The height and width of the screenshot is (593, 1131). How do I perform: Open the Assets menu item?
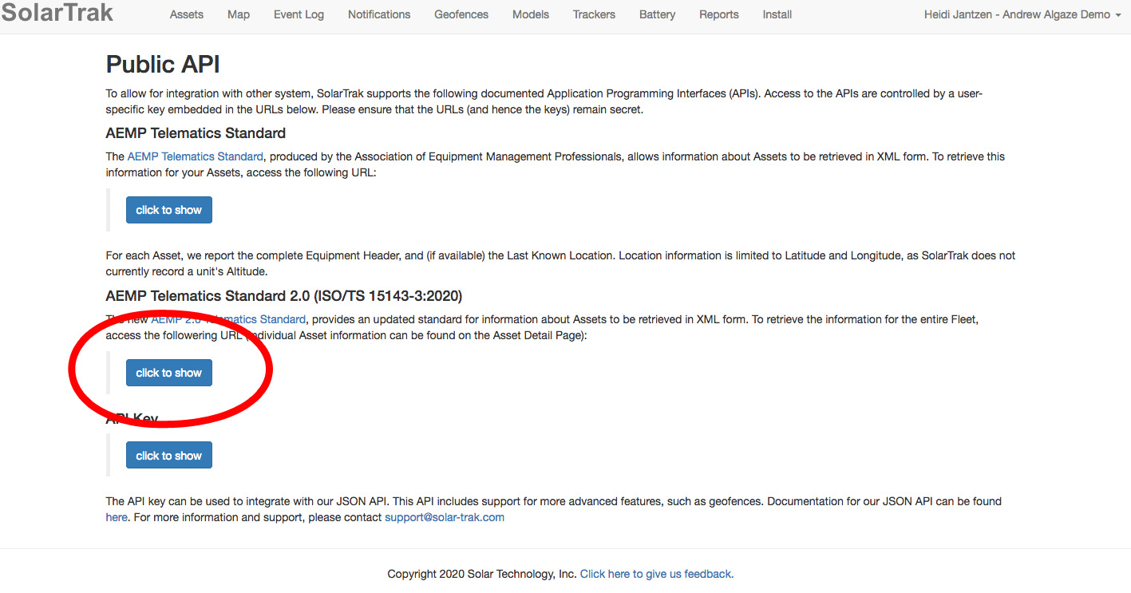pyautogui.click(x=186, y=14)
